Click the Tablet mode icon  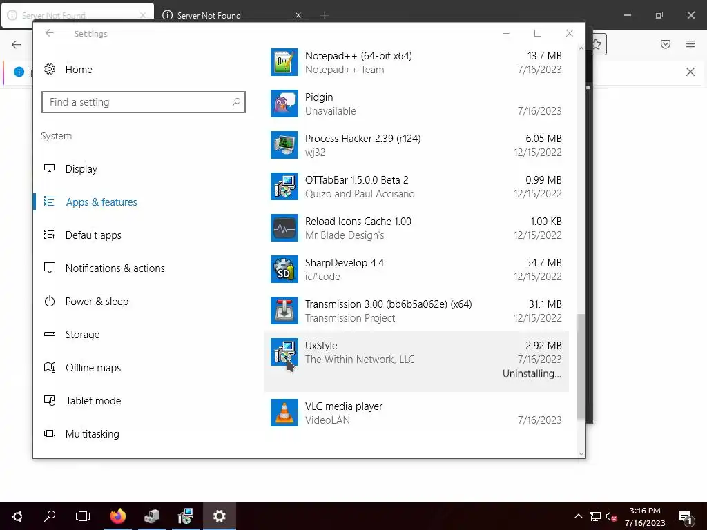[x=50, y=401]
